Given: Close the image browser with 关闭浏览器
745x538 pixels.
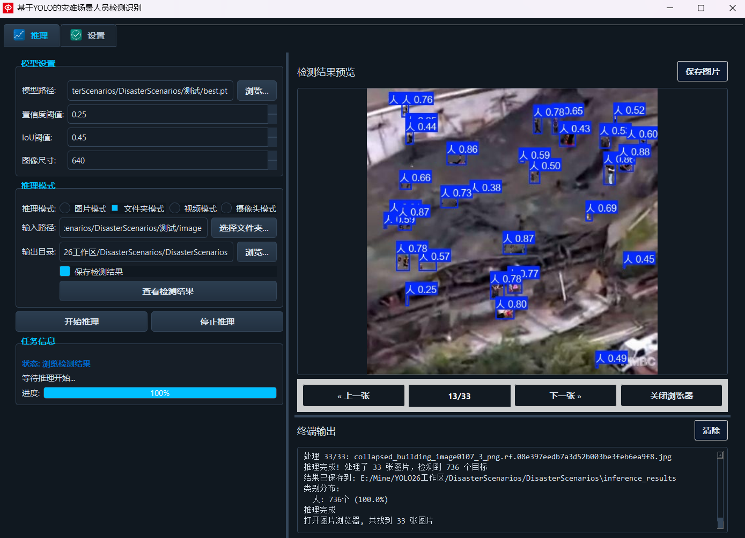Looking at the screenshot, I should (x=672, y=395).
